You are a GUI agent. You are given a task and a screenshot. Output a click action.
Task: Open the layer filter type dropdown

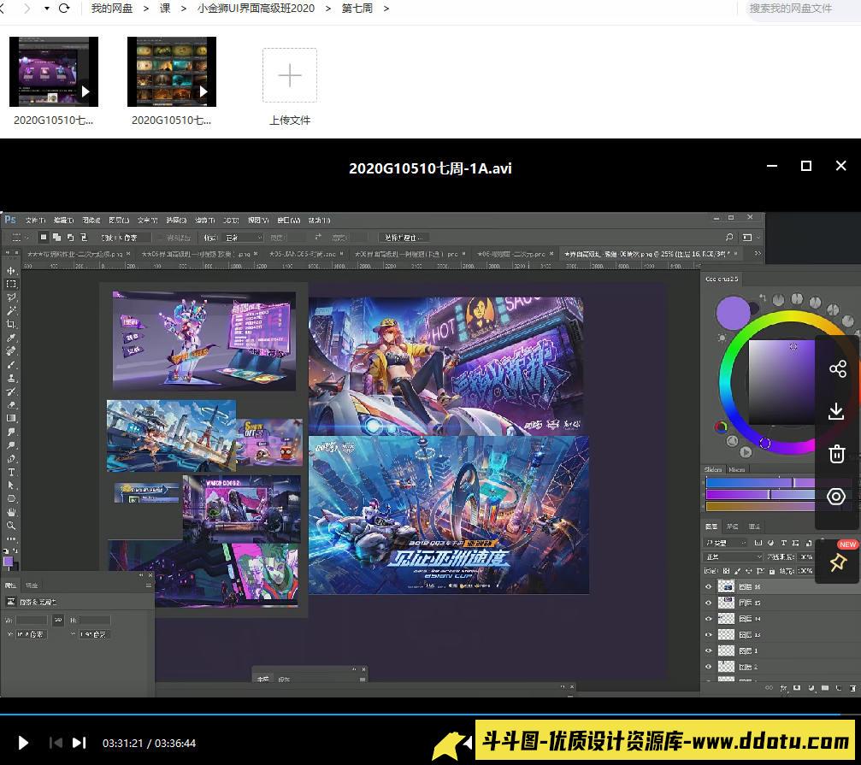pyautogui.click(x=726, y=543)
